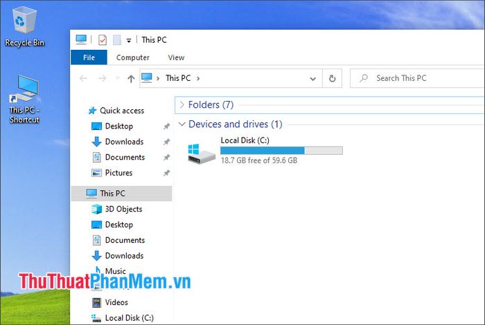Open pinned Pictures under Quick access
Screen dimensions: 485x325
click(118, 173)
